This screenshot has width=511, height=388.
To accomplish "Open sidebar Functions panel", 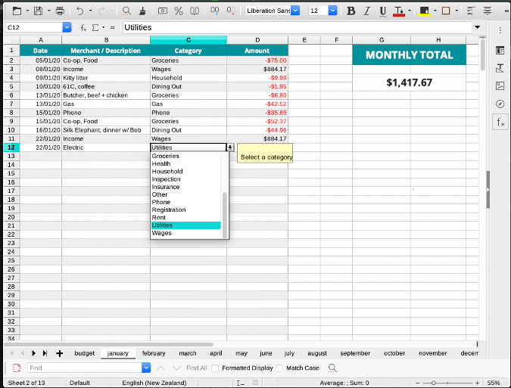I will (x=500, y=121).
